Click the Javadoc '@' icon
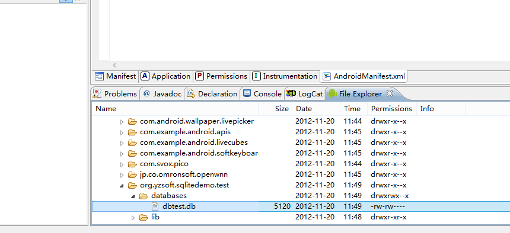Screen dimensions: 510x233 coord(146,94)
